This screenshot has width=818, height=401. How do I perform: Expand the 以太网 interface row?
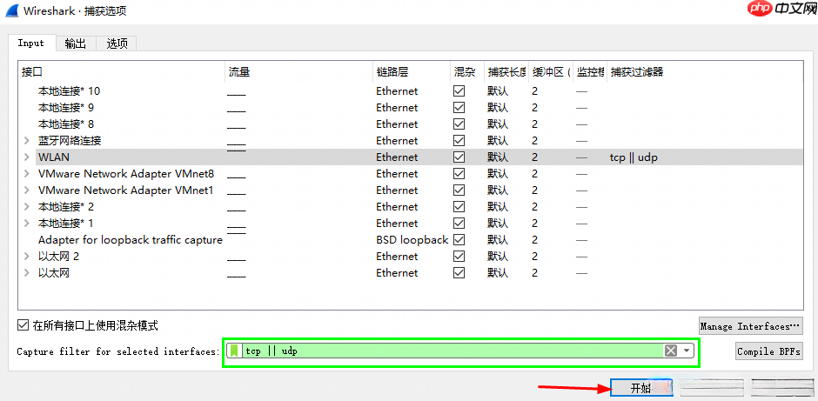click(27, 273)
